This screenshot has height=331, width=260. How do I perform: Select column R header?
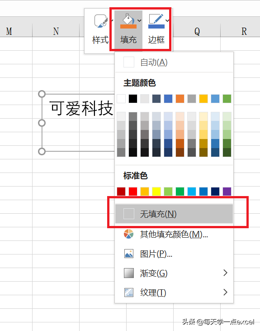pos(244,31)
